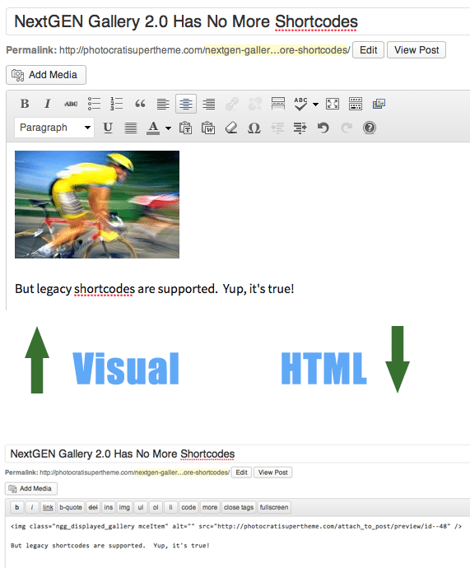
Task: Paste from Word icon
Action: coord(208,128)
